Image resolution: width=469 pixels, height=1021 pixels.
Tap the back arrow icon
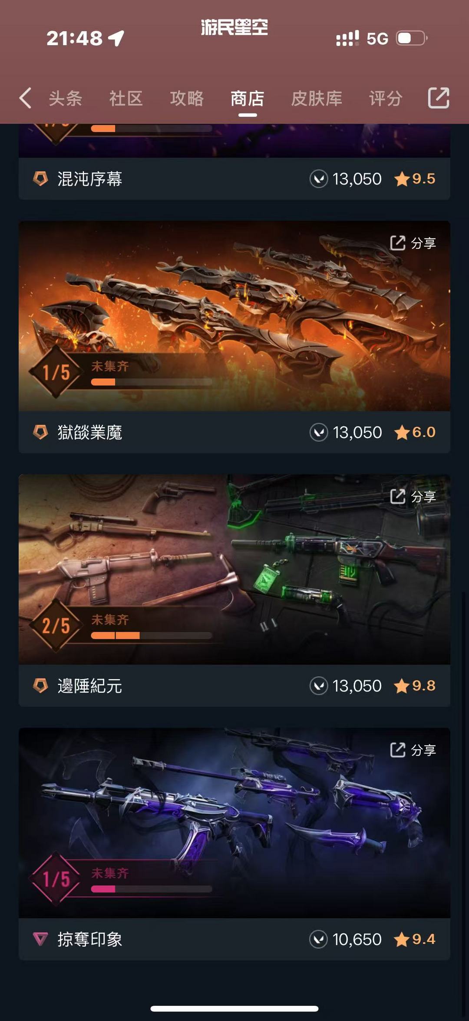[25, 98]
